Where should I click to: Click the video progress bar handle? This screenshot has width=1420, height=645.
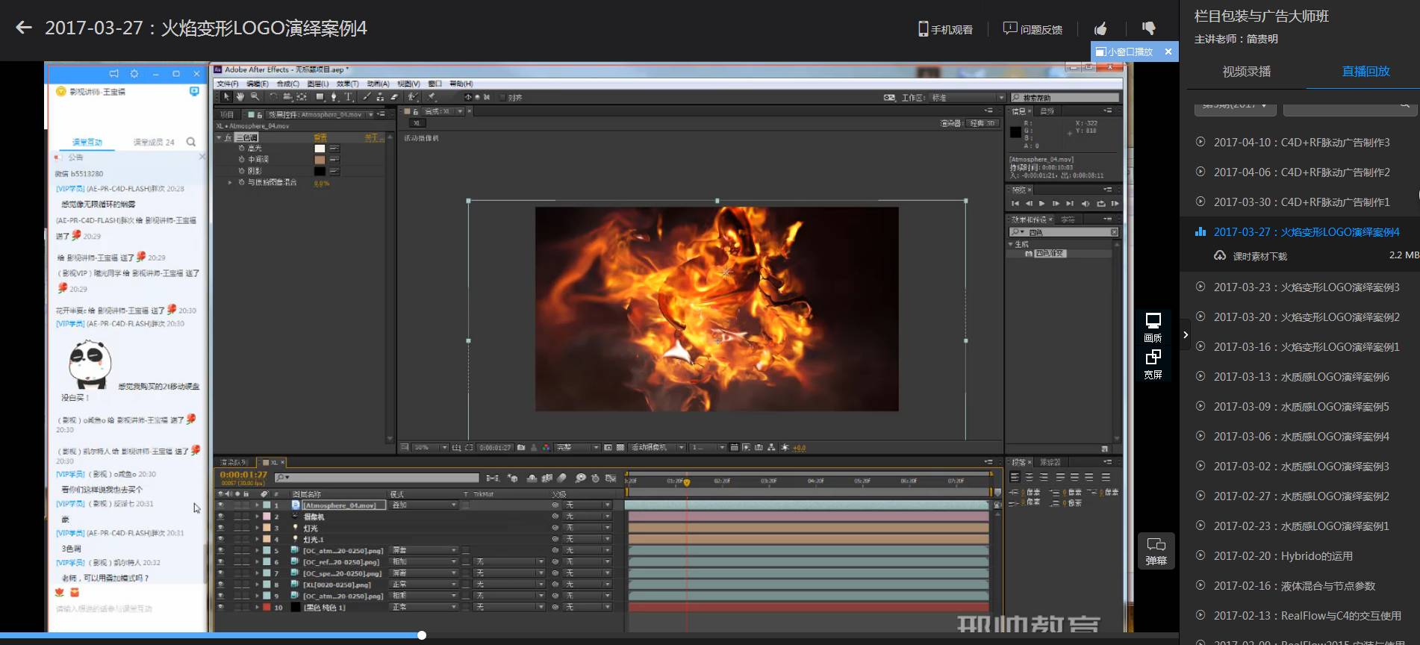422,635
